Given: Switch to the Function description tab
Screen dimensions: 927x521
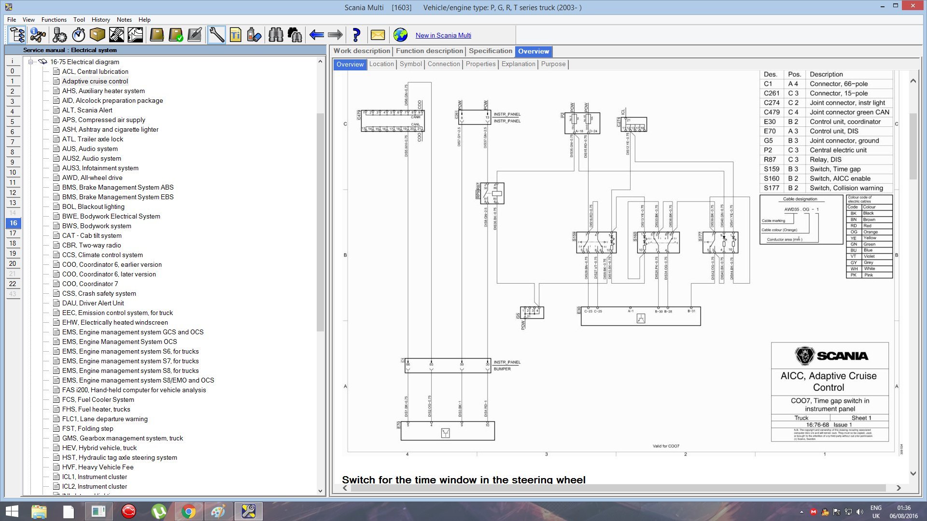Looking at the screenshot, I should 430,51.
